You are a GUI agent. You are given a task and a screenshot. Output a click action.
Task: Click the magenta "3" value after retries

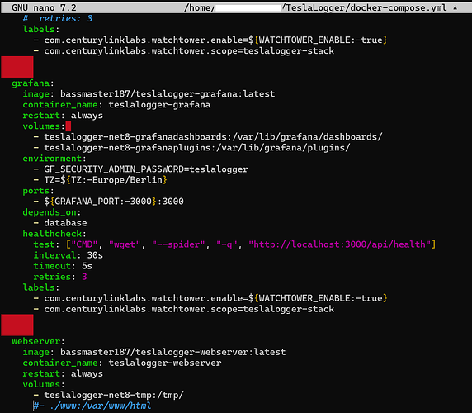[84, 277]
